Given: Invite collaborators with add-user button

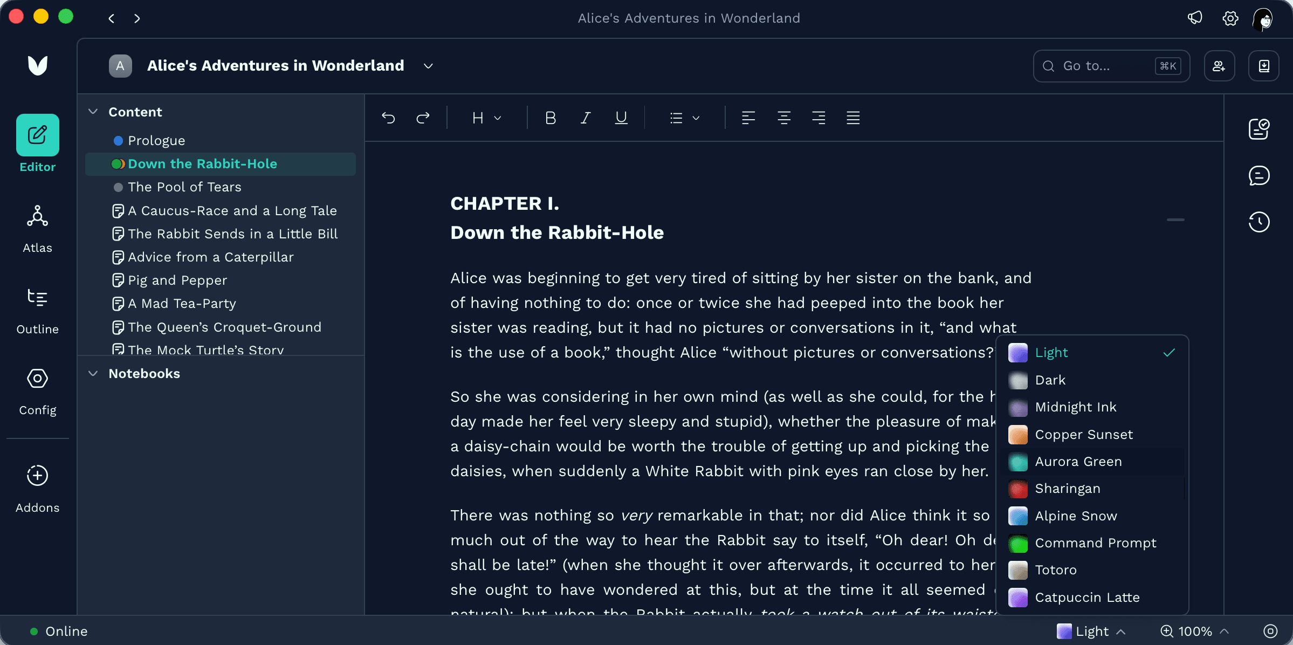Looking at the screenshot, I should point(1219,66).
